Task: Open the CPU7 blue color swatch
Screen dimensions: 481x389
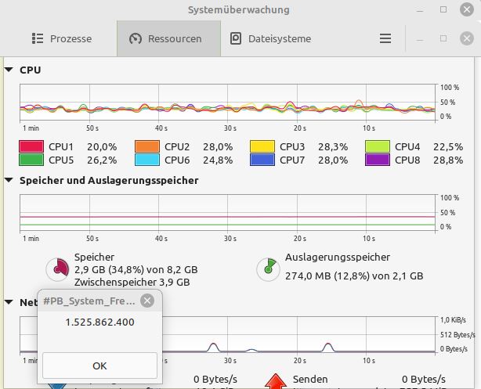Action: (x=262, y=160)
